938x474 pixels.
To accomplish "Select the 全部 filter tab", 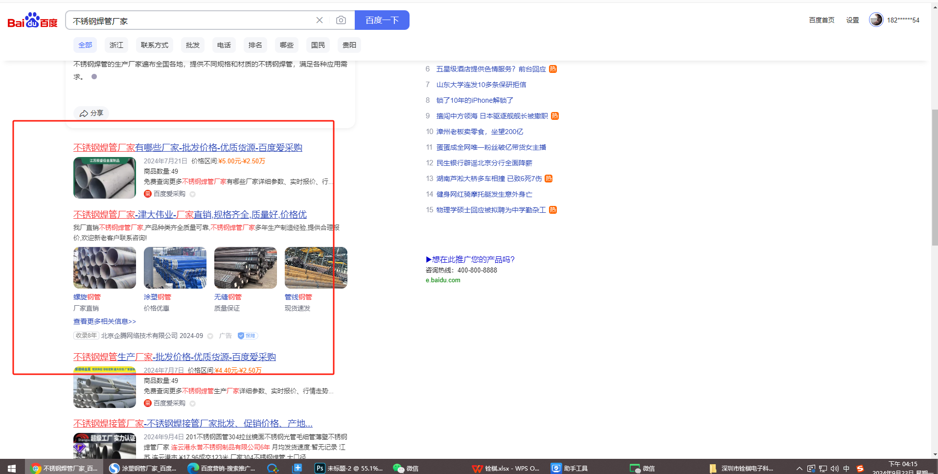I will click(85, 45).
